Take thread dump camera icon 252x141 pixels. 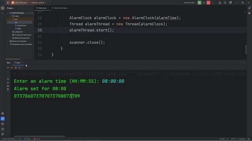[x=16, y=68]
